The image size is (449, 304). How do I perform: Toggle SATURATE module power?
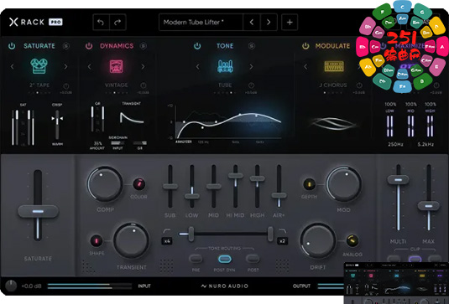12,46
